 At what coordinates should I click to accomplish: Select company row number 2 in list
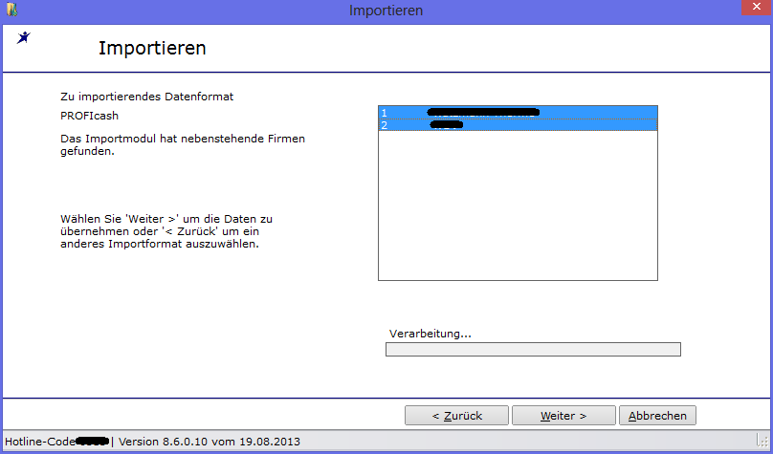518,124
